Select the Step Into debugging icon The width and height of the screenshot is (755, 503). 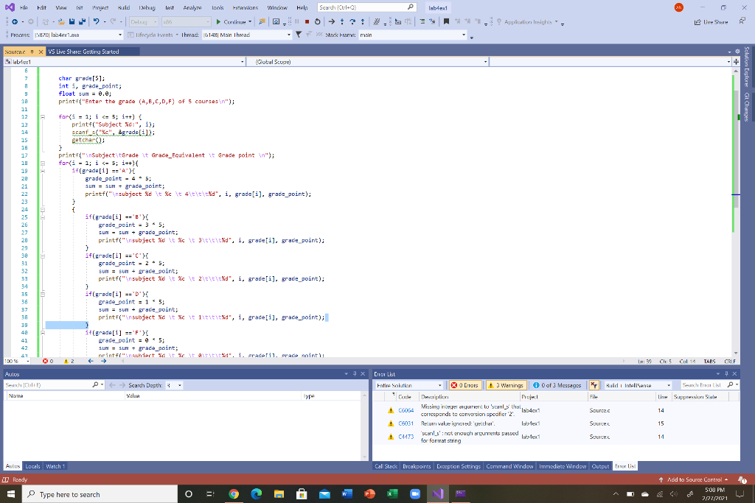pyautogui.click(x=343, y=23)
